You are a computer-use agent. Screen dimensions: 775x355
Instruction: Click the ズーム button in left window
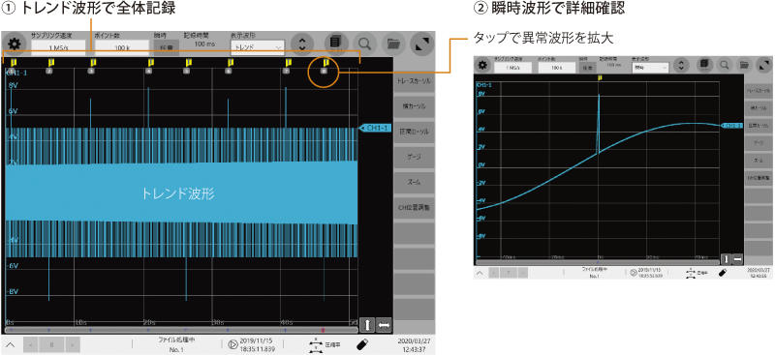pyautogui.click(x=414, y=183)
